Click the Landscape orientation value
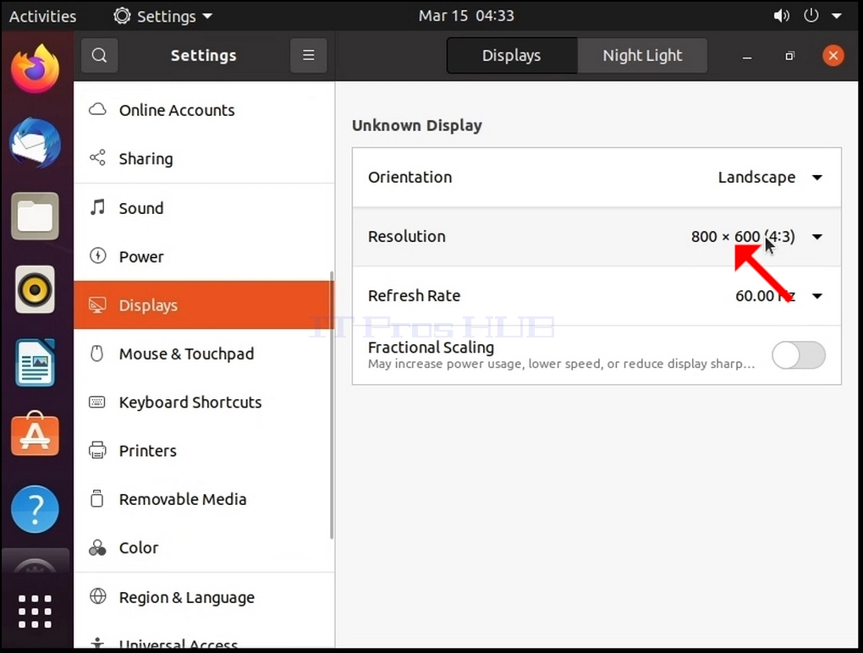863x653 pixels. 756,177
